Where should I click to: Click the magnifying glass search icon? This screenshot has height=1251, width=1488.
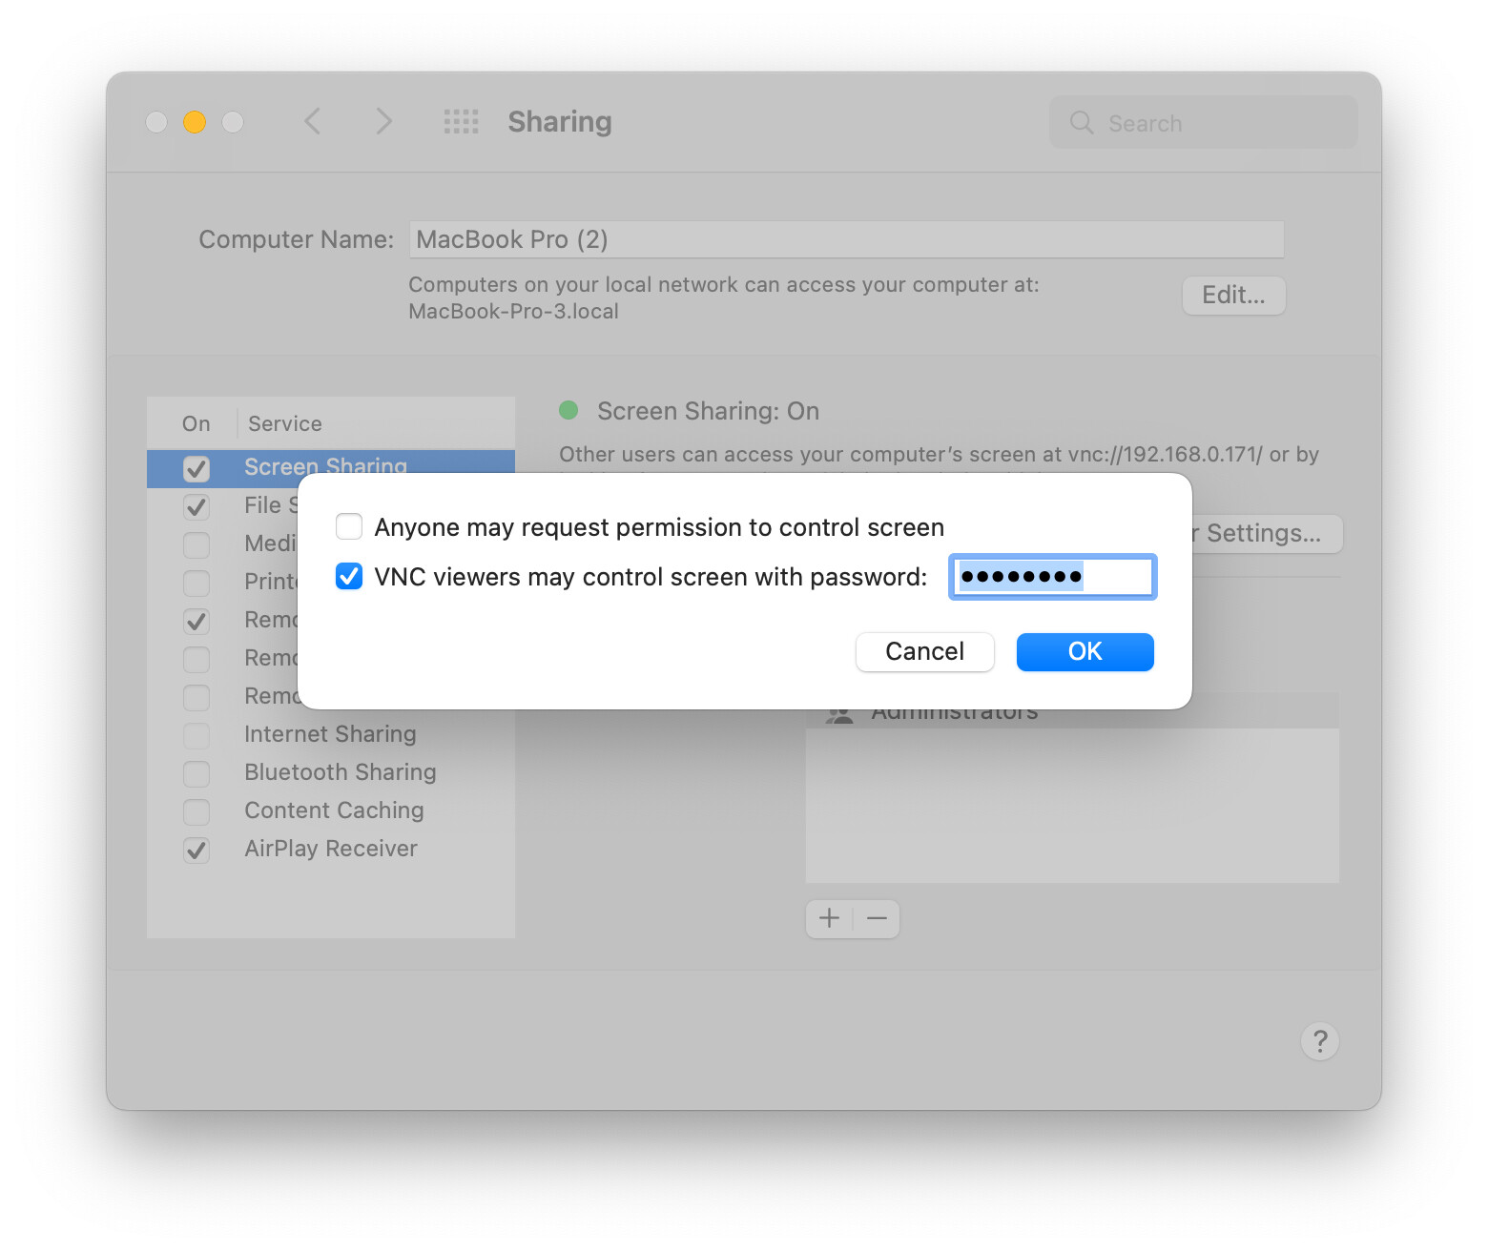point(1082,123)
